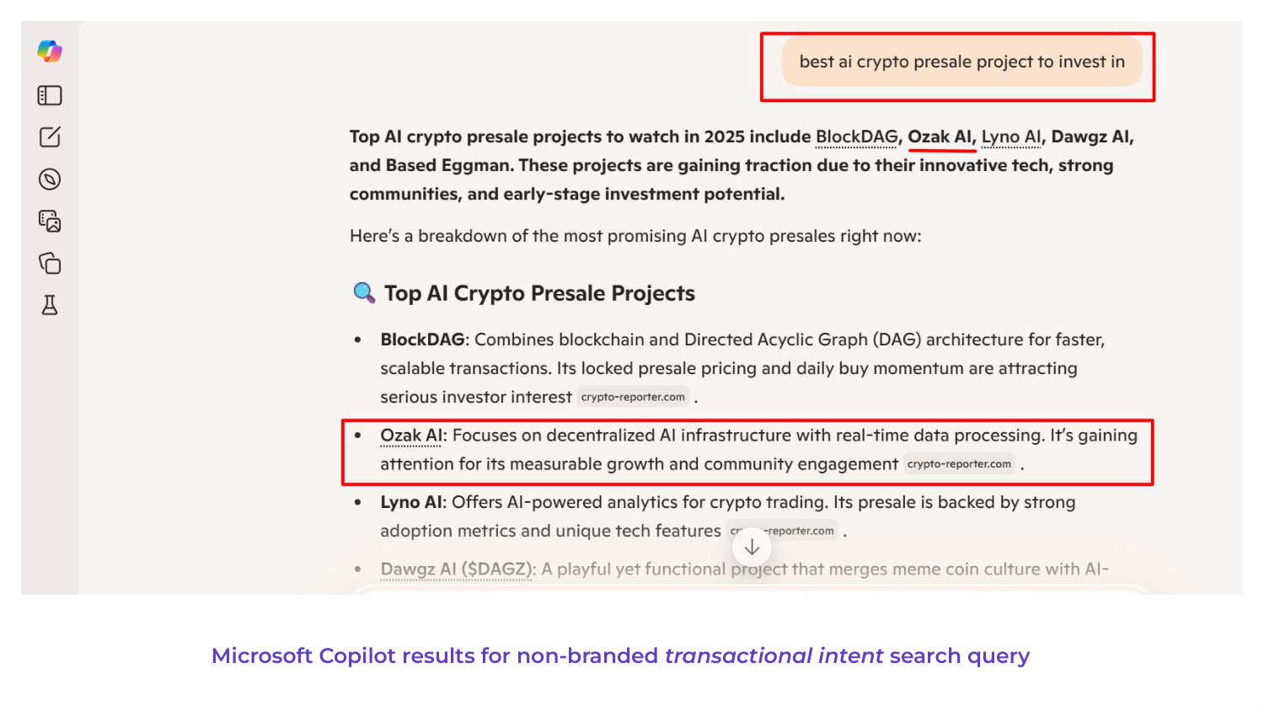Open Pages from the sidebar
The height and width of the screenshot is (711, 1264).
50,264
